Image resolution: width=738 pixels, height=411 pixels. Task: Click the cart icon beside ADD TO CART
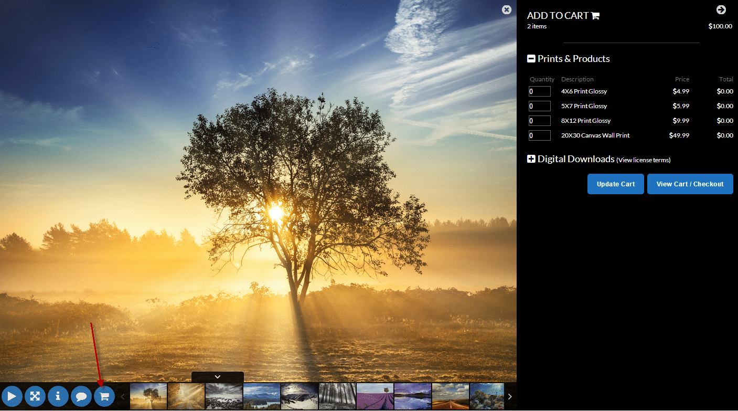click(595, 16)
